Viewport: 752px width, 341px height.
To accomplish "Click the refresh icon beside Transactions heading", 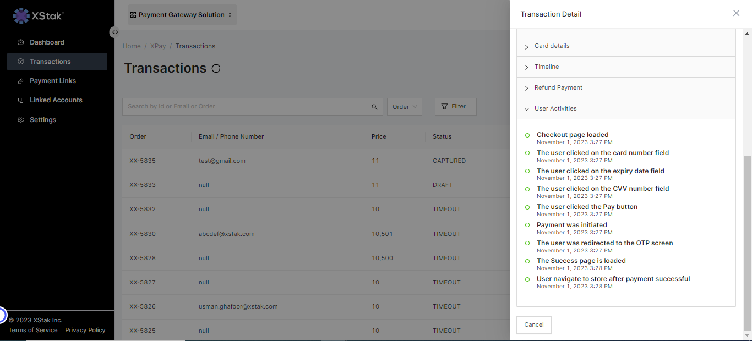I will tap(216, 69).
